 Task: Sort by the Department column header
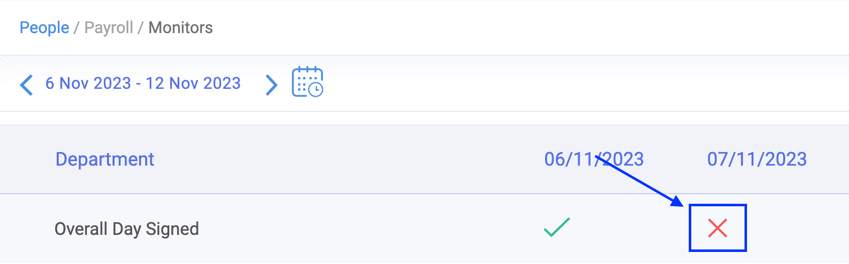[x=104, y=159]
